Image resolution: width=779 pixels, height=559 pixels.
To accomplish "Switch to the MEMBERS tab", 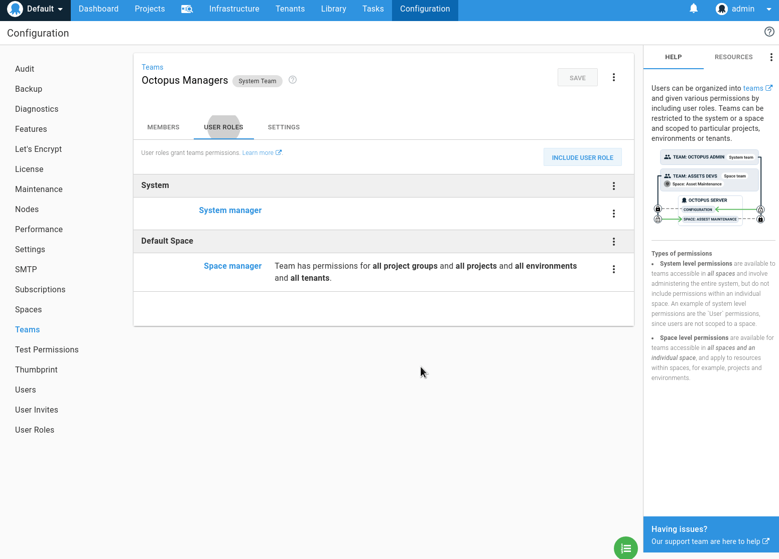I will [163, 127].
